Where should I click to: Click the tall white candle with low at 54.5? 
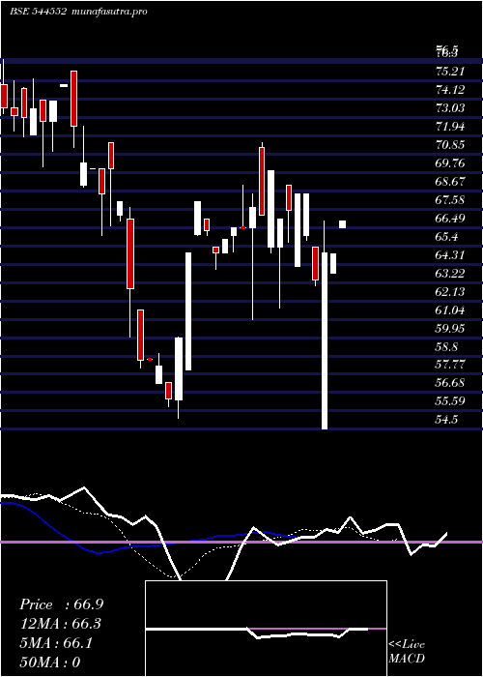[x=325, y=340]
